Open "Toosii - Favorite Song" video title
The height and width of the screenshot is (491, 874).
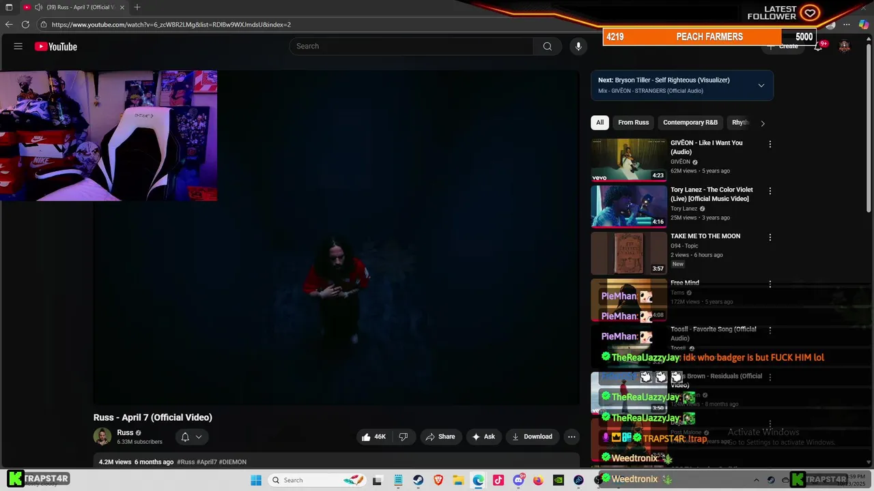713,333
